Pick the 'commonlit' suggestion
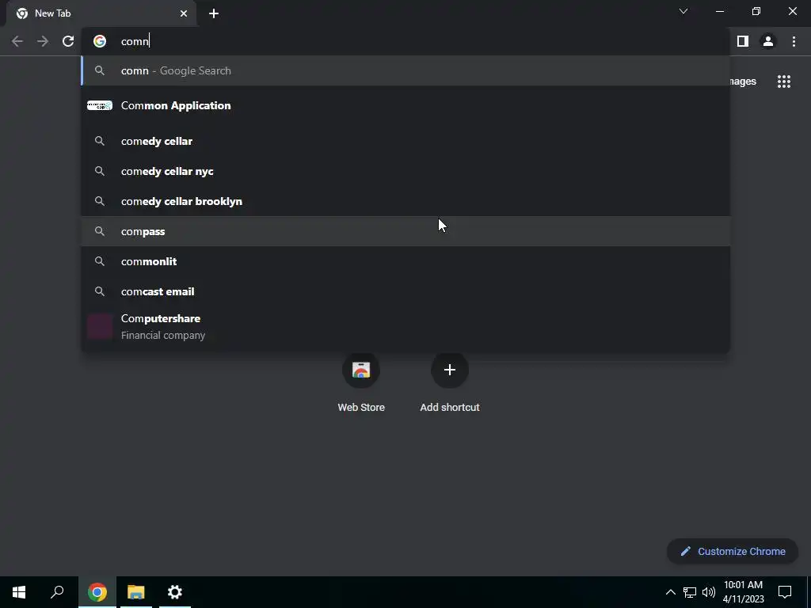Screen dimensions: 811x608 point(406,261)
